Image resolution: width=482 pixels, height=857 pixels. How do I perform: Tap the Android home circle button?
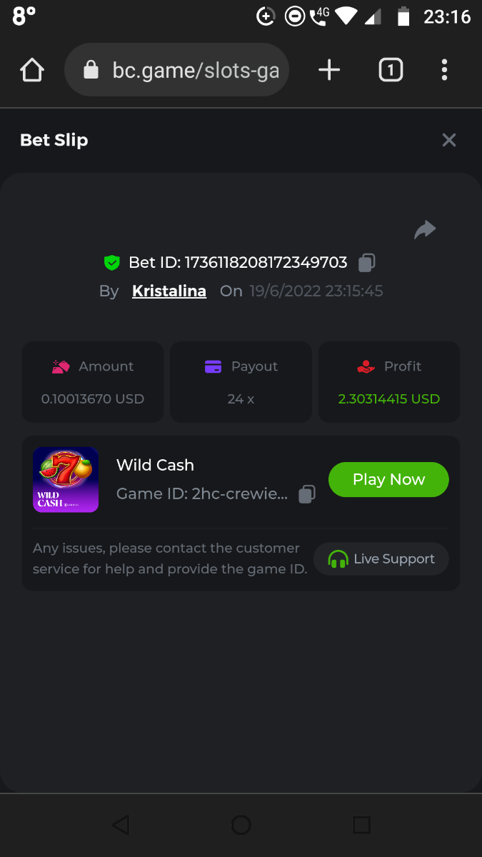[x=241, y=826]
